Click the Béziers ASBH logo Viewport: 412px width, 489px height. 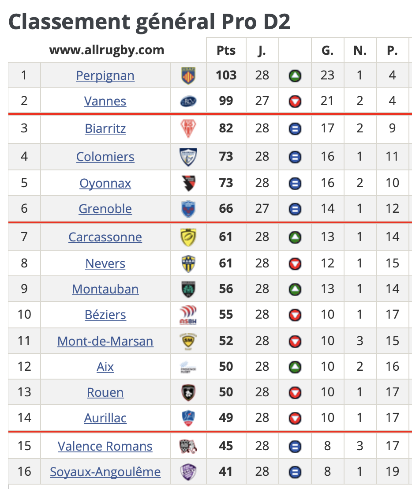point(188,315)
